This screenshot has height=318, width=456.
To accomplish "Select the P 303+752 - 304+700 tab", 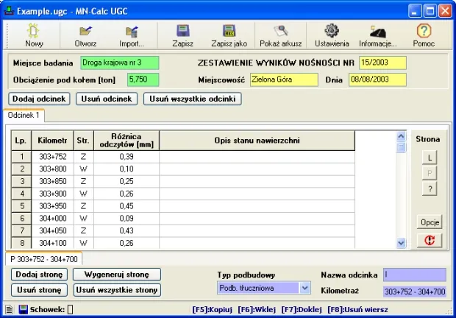I will [43, 259].
